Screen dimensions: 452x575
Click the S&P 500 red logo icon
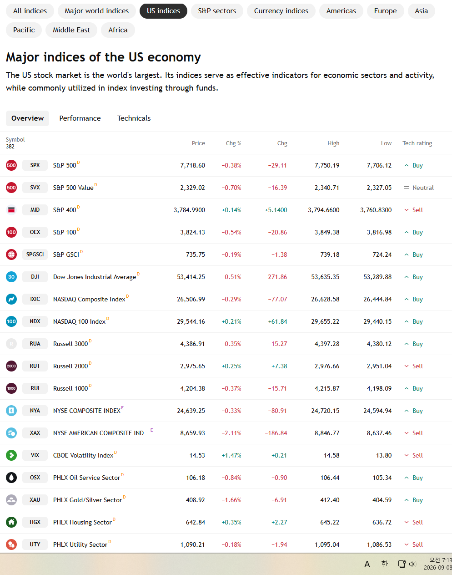pyautogui.click(x=11, y=165)
